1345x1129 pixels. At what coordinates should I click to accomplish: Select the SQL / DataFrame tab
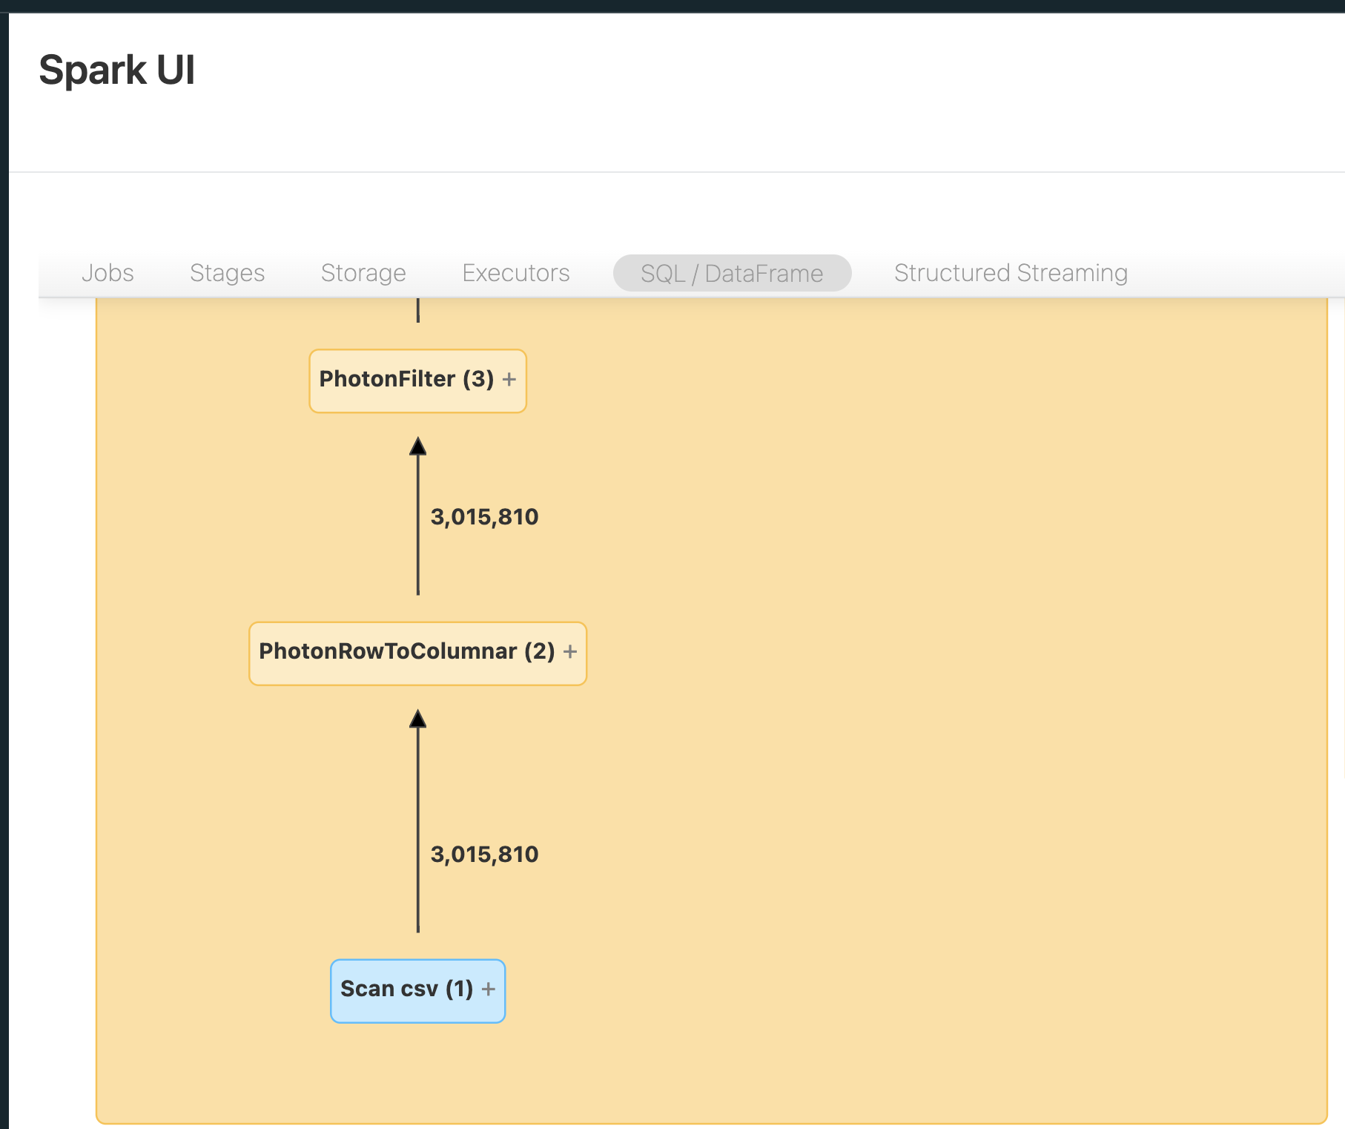731,272
